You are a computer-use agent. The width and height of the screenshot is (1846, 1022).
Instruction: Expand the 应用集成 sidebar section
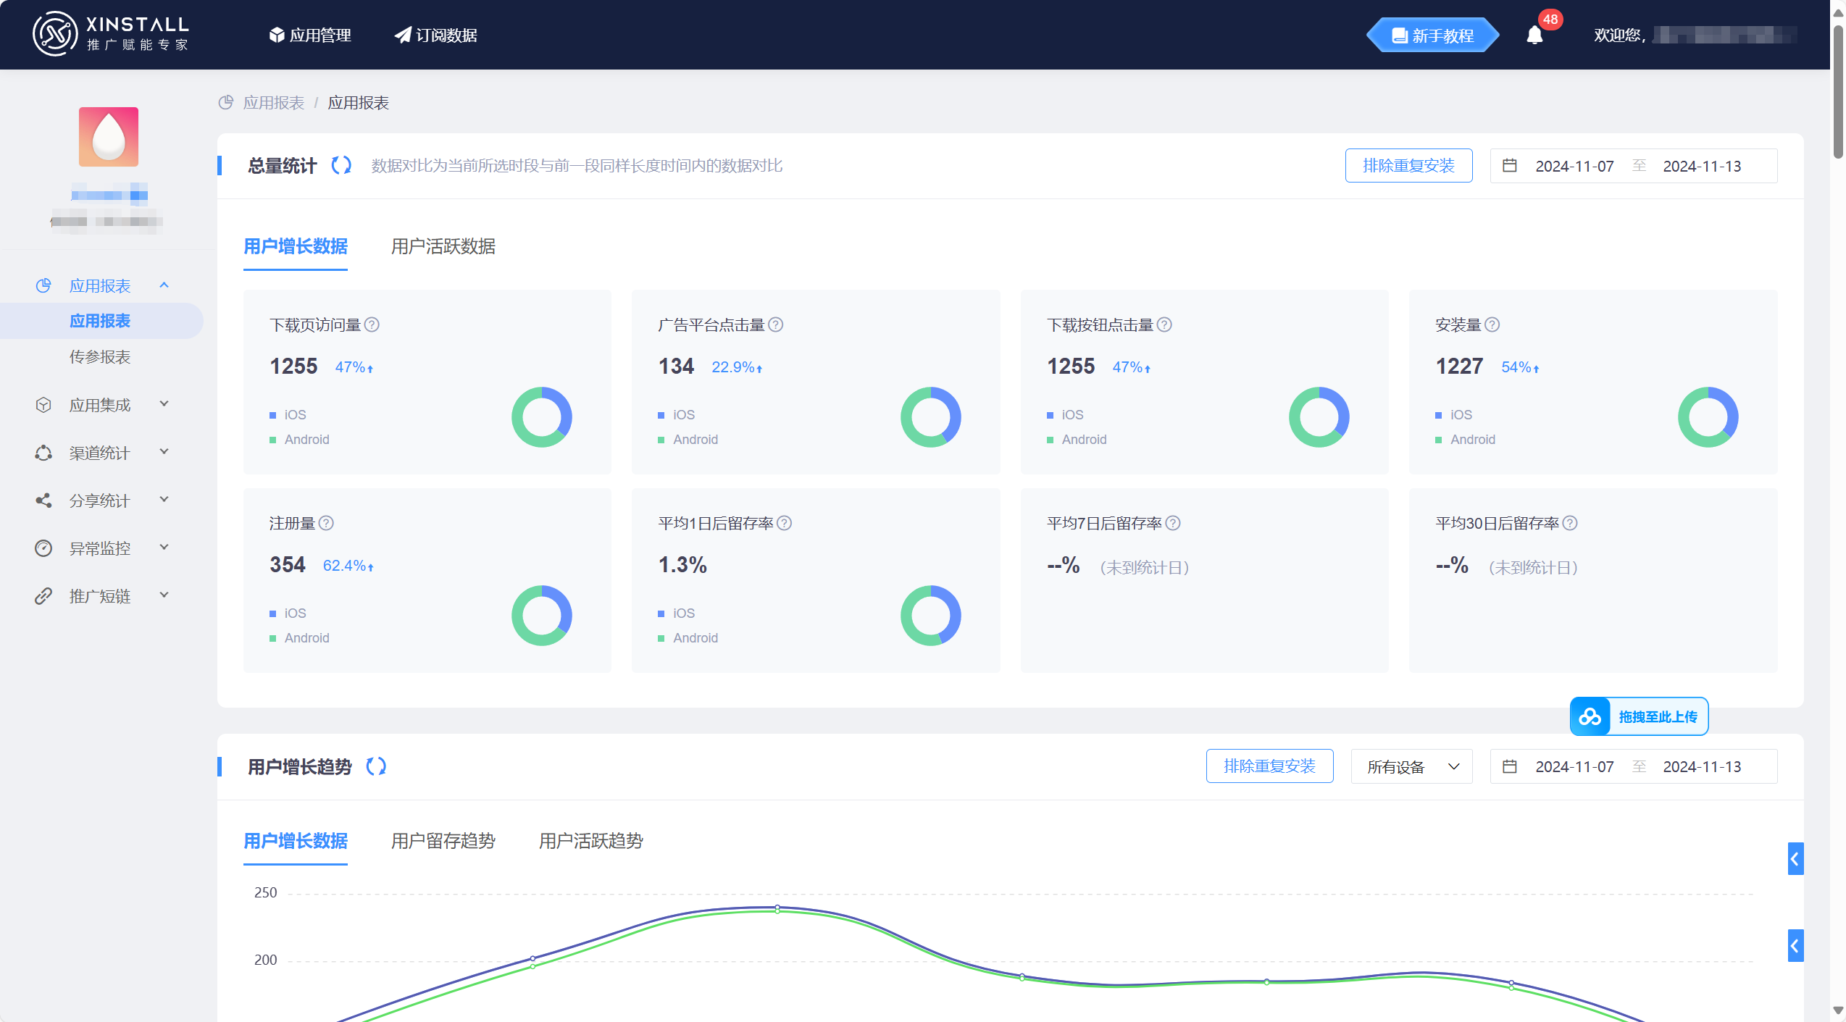click(164, 404)
